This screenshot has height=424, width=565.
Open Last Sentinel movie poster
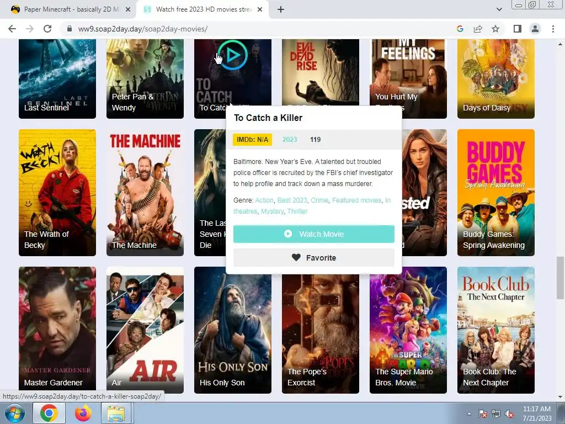(57, 78)
